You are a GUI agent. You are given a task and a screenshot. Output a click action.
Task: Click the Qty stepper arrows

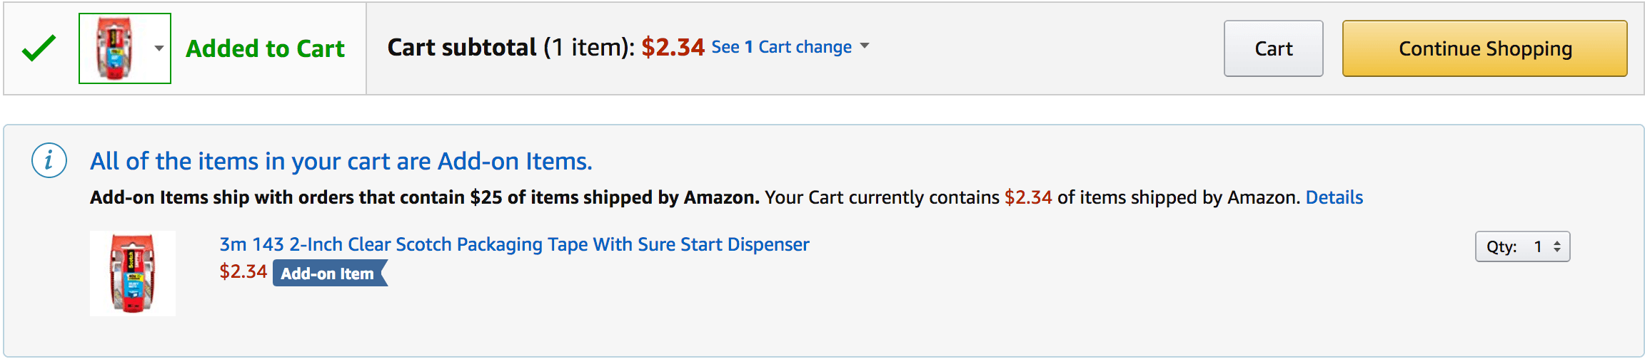click(1557, 246)
